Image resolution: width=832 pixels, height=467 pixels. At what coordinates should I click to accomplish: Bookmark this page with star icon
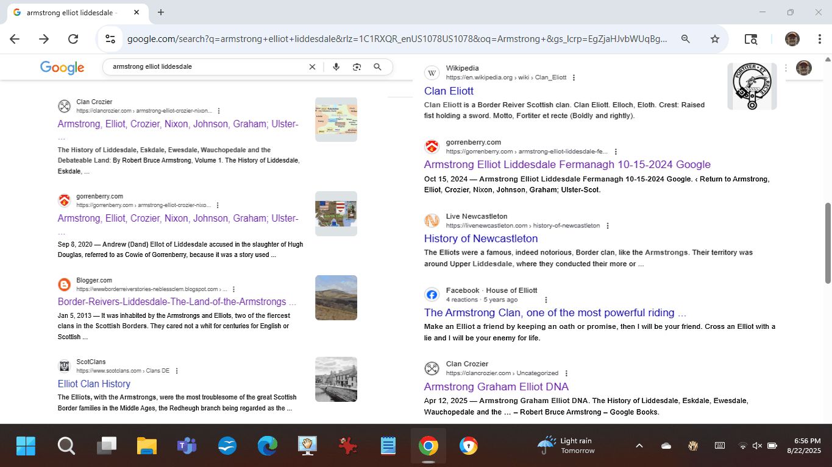tap(715, 39)
